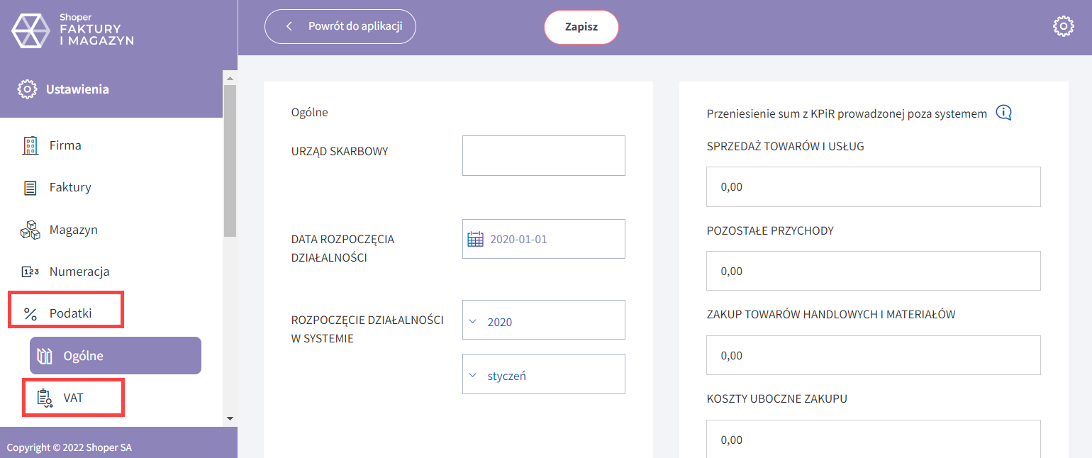Image resolution: width=1092 pixels, height=458 pixels.
Task: Edit Koszty uboczne zakupu amount field
Action: (x=874, y=439)
